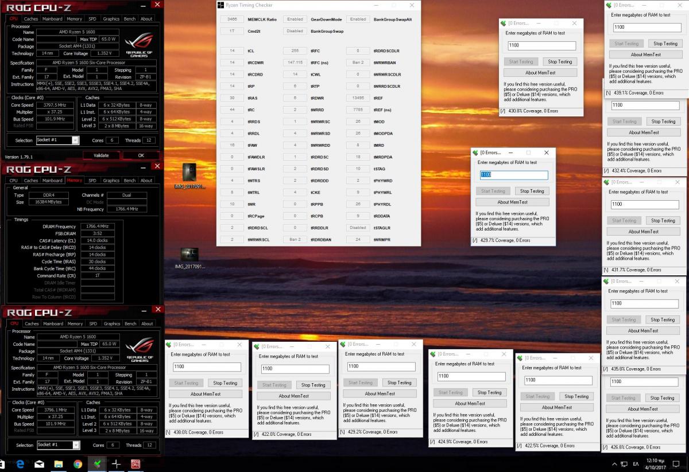Click MemTest title icon in 424.9% coverage window
Screen dimensions: 689x472
click(x=432, y=354)
